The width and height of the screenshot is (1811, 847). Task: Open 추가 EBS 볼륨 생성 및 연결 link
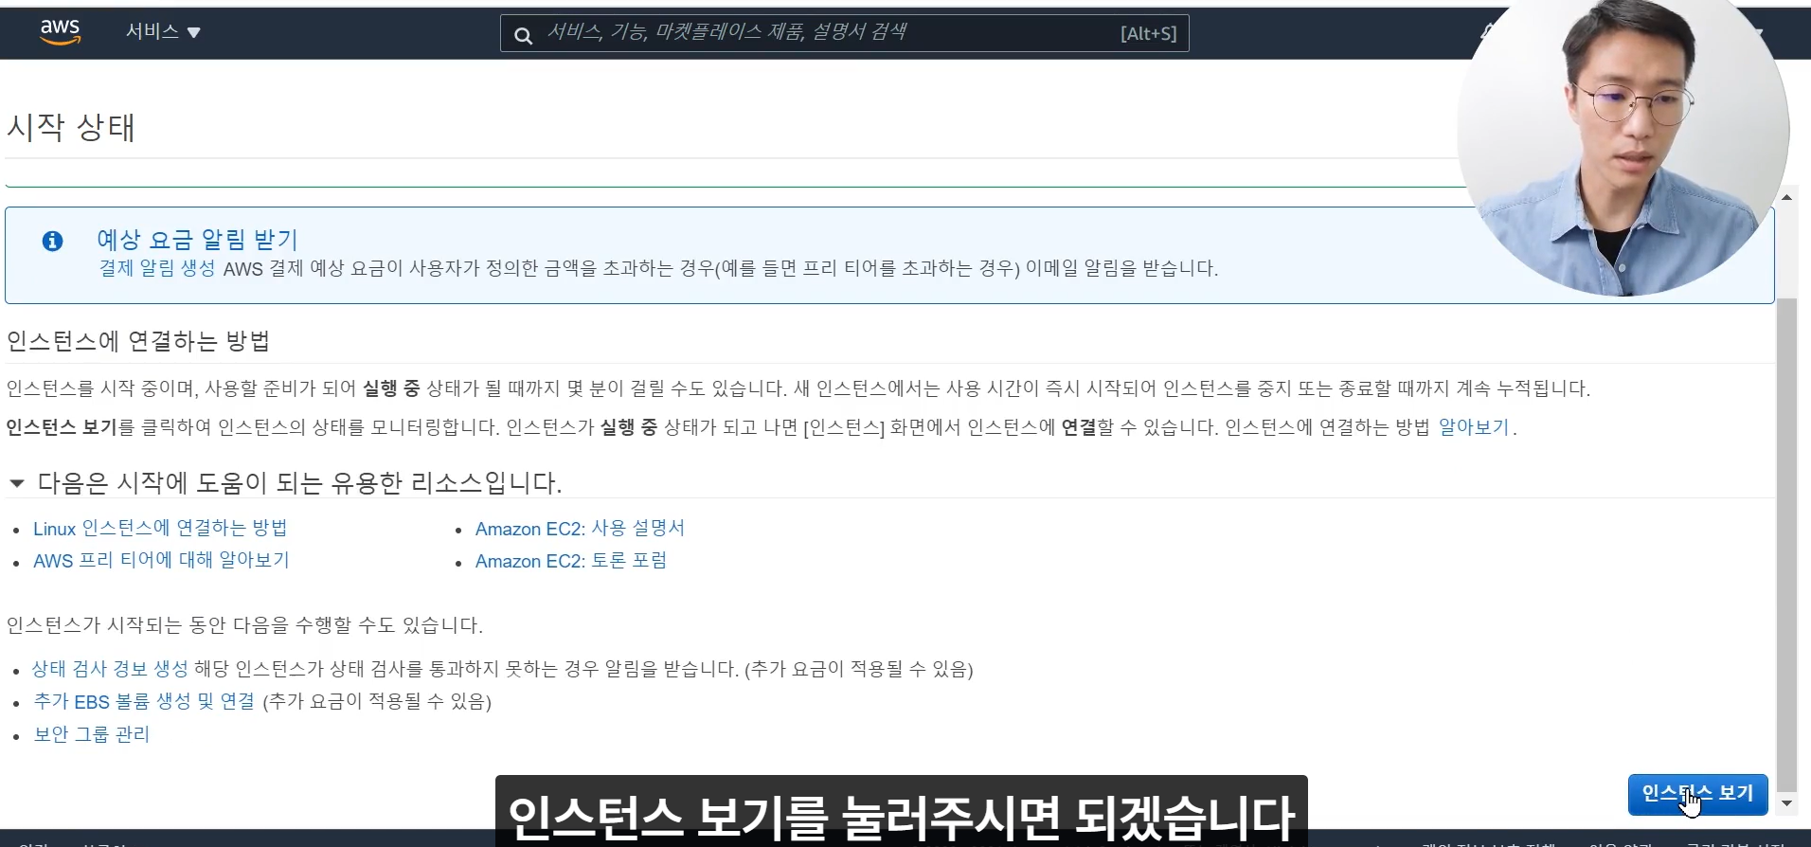(x=144, y=701)
